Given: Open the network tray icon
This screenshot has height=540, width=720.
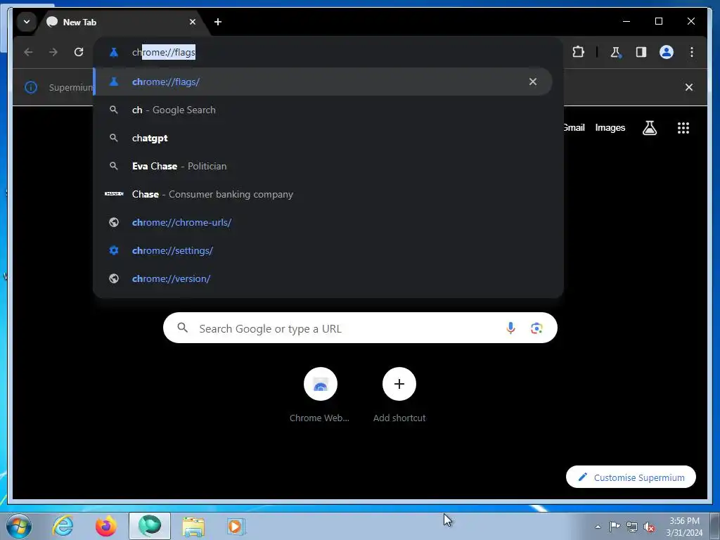Looking at the screenshot, I should (x=632, y=527).
